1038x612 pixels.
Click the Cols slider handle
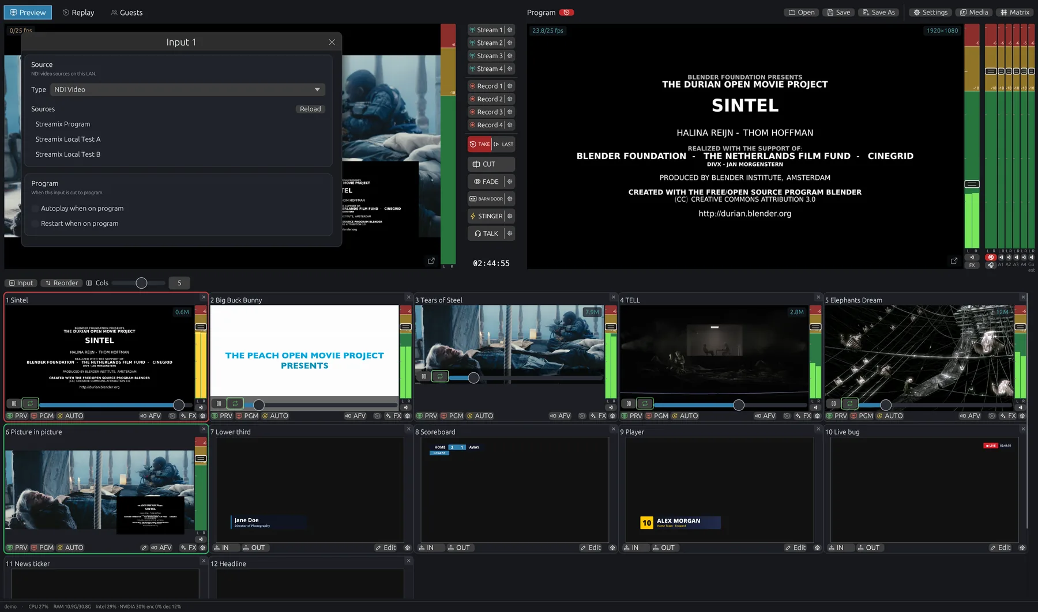pos(141,283)
